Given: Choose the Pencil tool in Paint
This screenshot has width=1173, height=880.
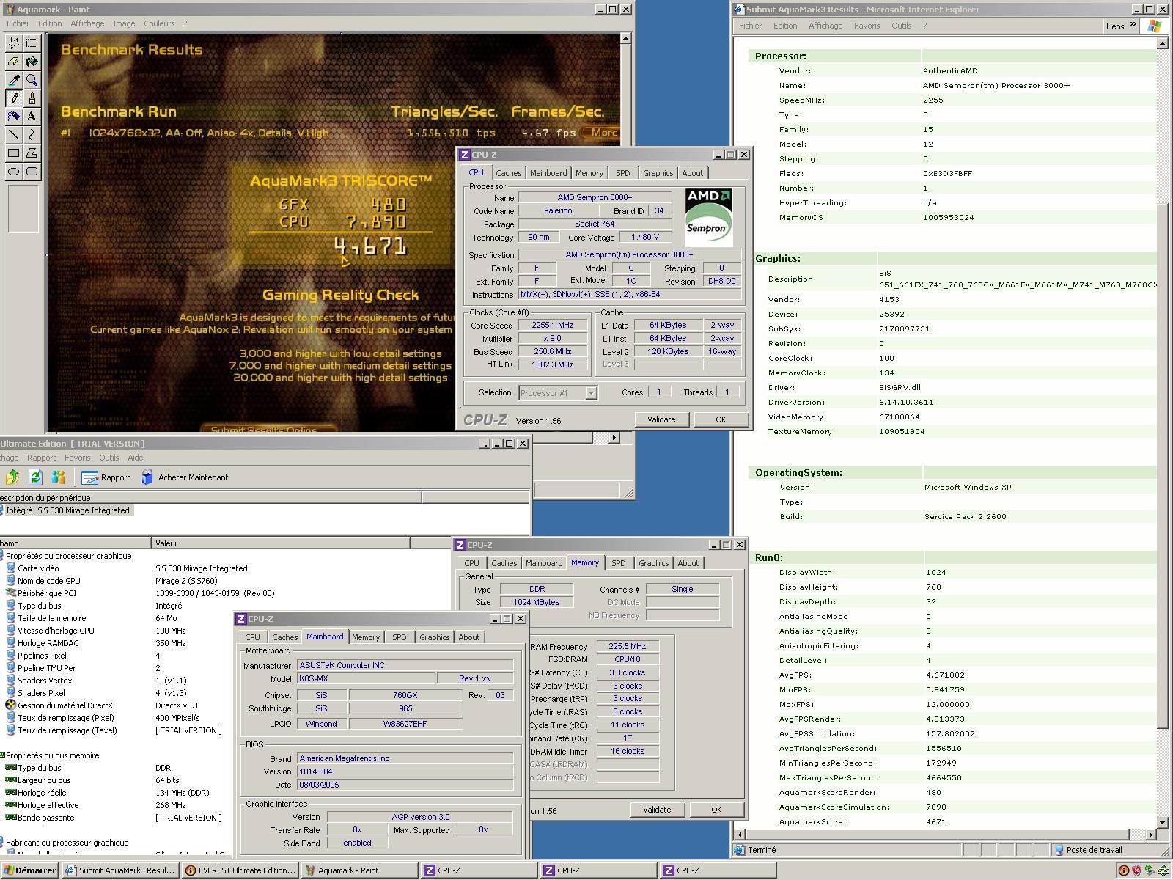Looking at the screenshot, I should point(14,98).
